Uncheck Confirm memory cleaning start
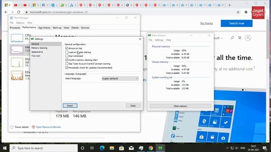 pyautogui.click(x=67, y=60)
